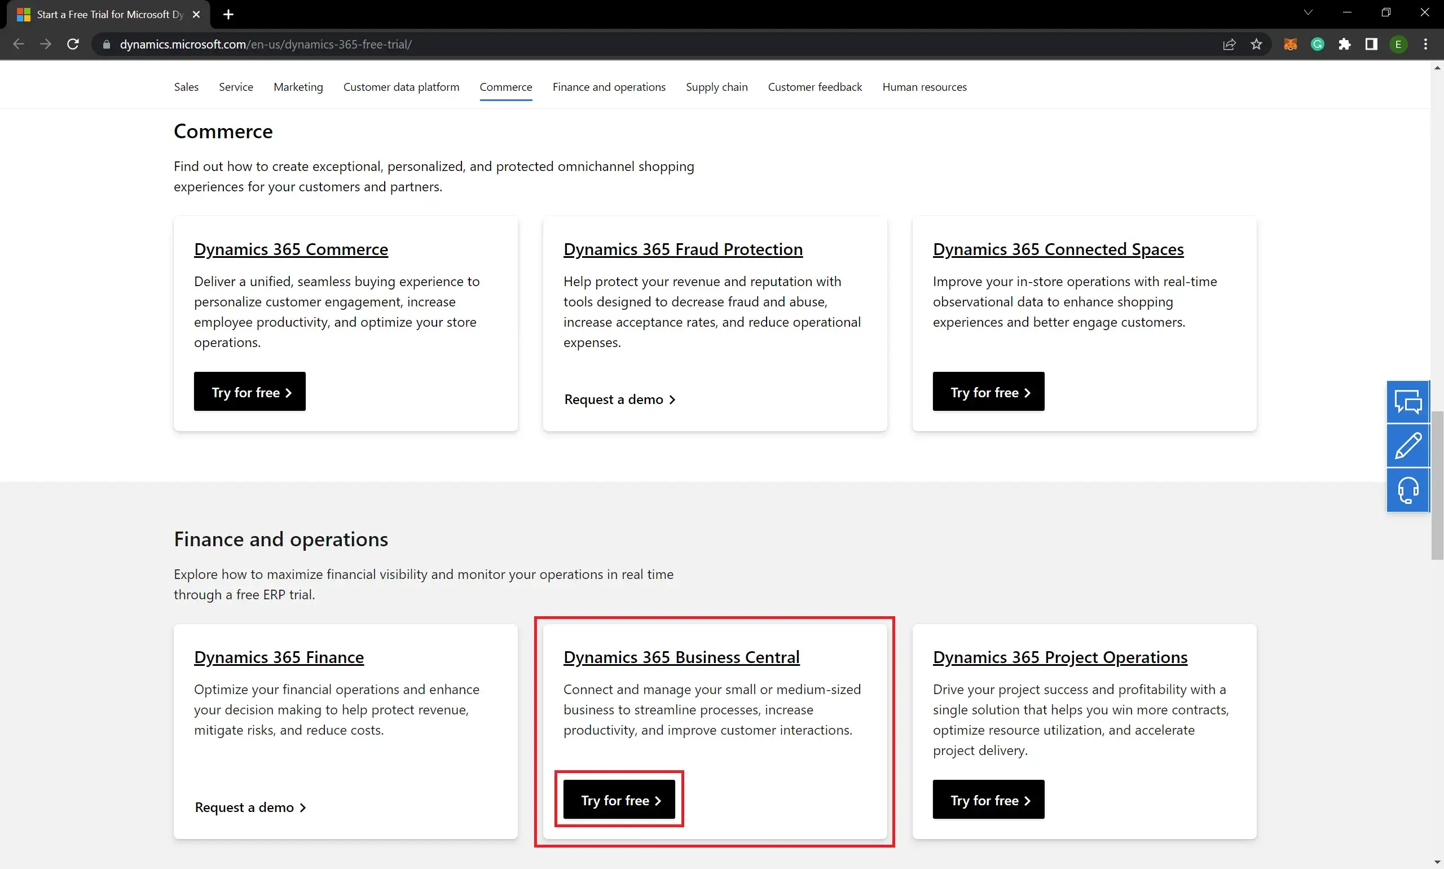Open Dynamics 365 Finance link
Screen dimensions: 1444x869
pyautogui.click(x=279, y=657)
